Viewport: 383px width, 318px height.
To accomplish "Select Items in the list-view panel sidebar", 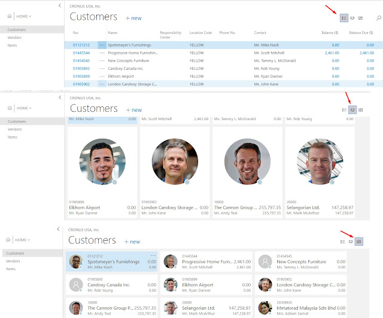I will click(12, 45).
